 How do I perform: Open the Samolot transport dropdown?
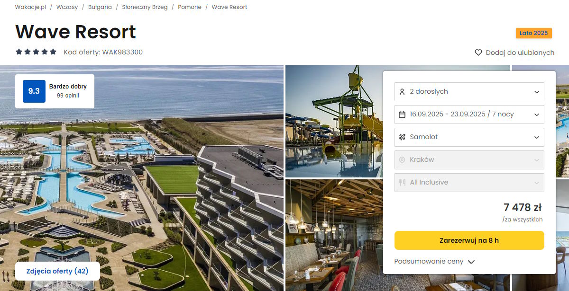pyautogui.click(x=469, y=137)
